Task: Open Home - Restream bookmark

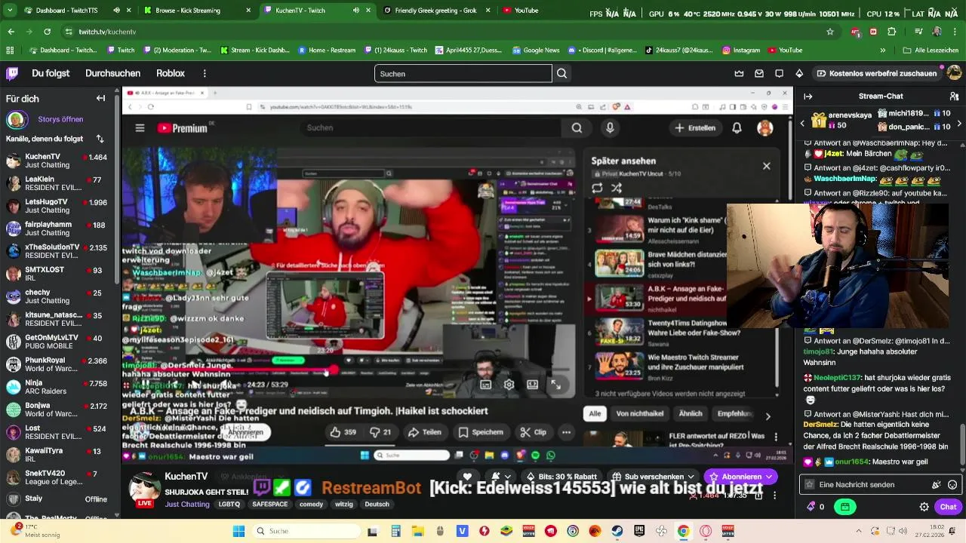Action: pos(326,50)
